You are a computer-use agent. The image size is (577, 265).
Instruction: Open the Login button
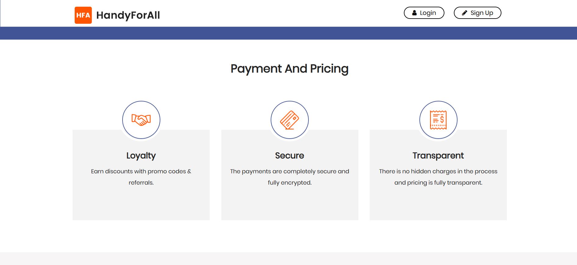[424, 13]
